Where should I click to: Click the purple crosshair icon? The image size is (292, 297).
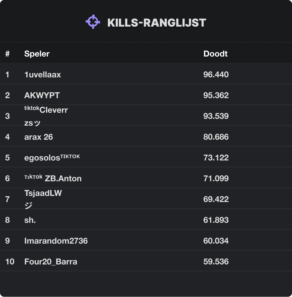point(93,22)
